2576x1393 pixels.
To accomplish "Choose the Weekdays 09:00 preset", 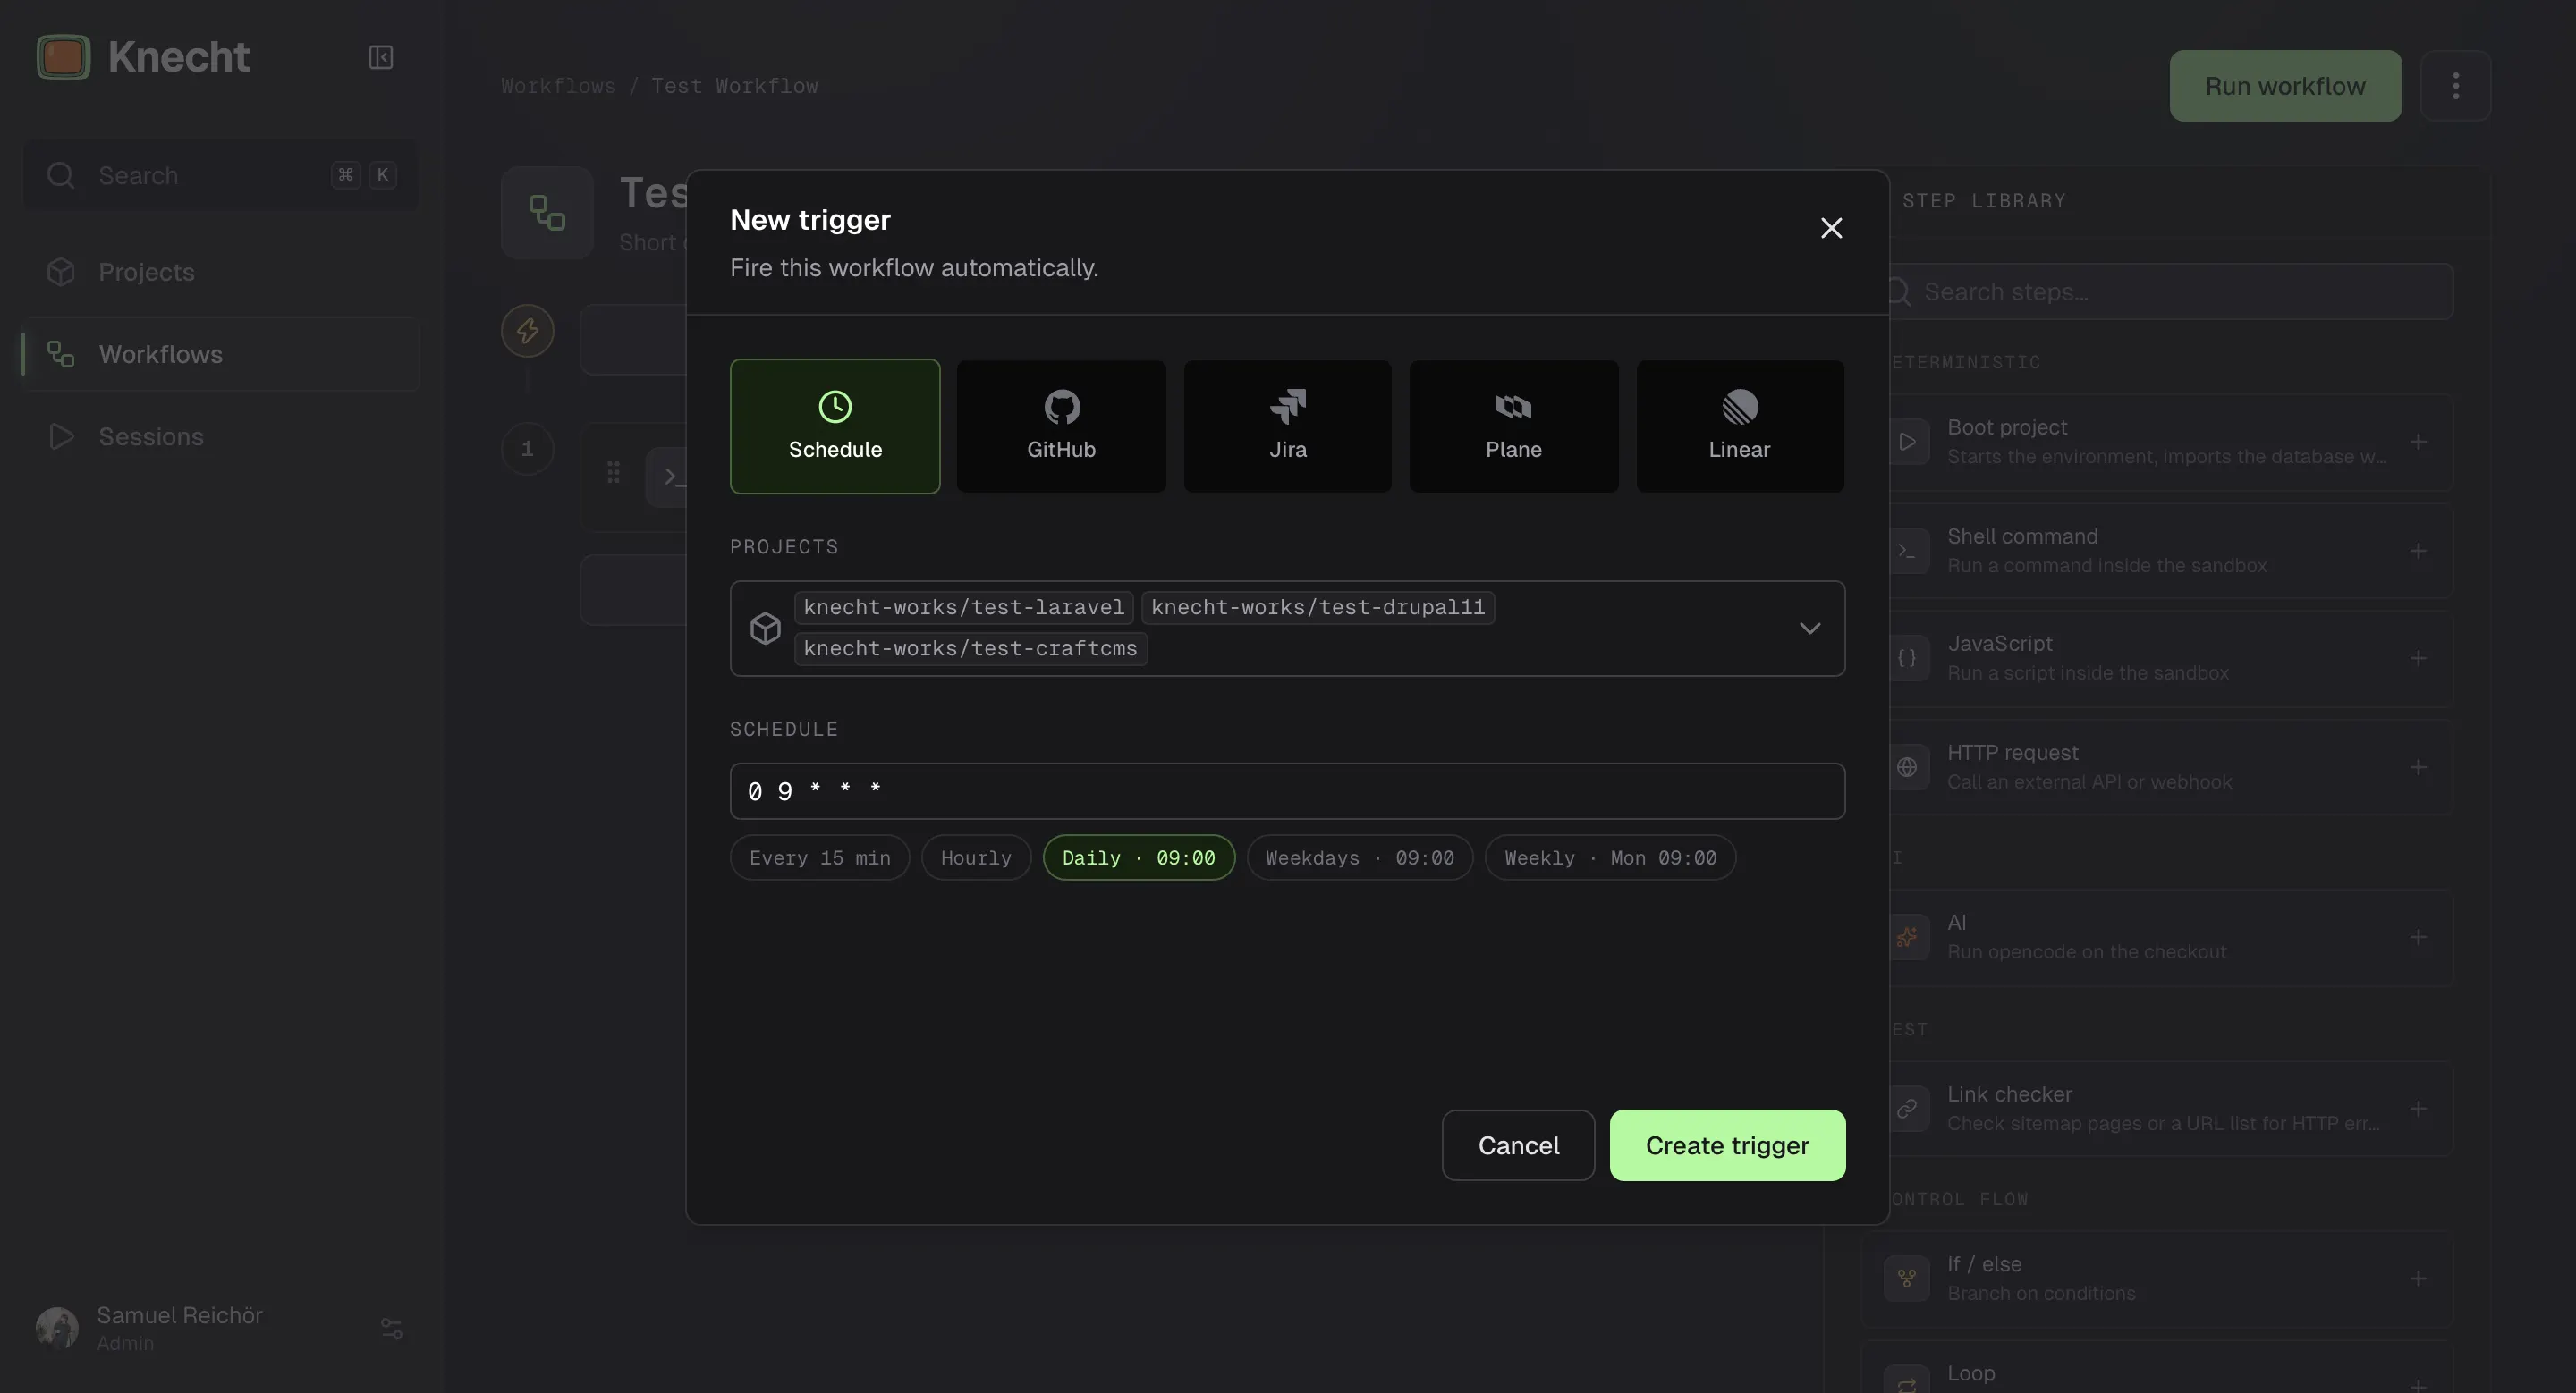I will [1360, 857].
